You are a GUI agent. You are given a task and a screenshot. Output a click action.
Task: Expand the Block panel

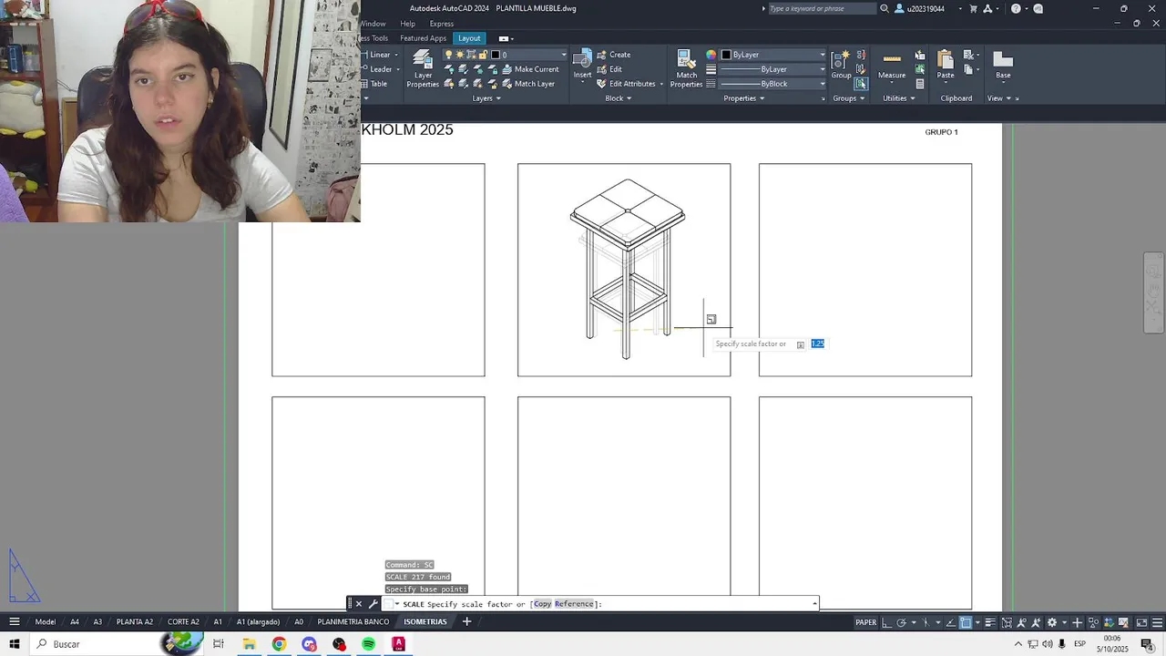(x=619, y=98)
